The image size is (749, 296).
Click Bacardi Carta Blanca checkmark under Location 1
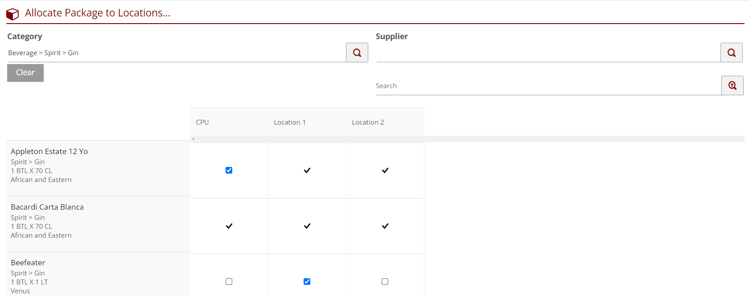click(307, 226)
